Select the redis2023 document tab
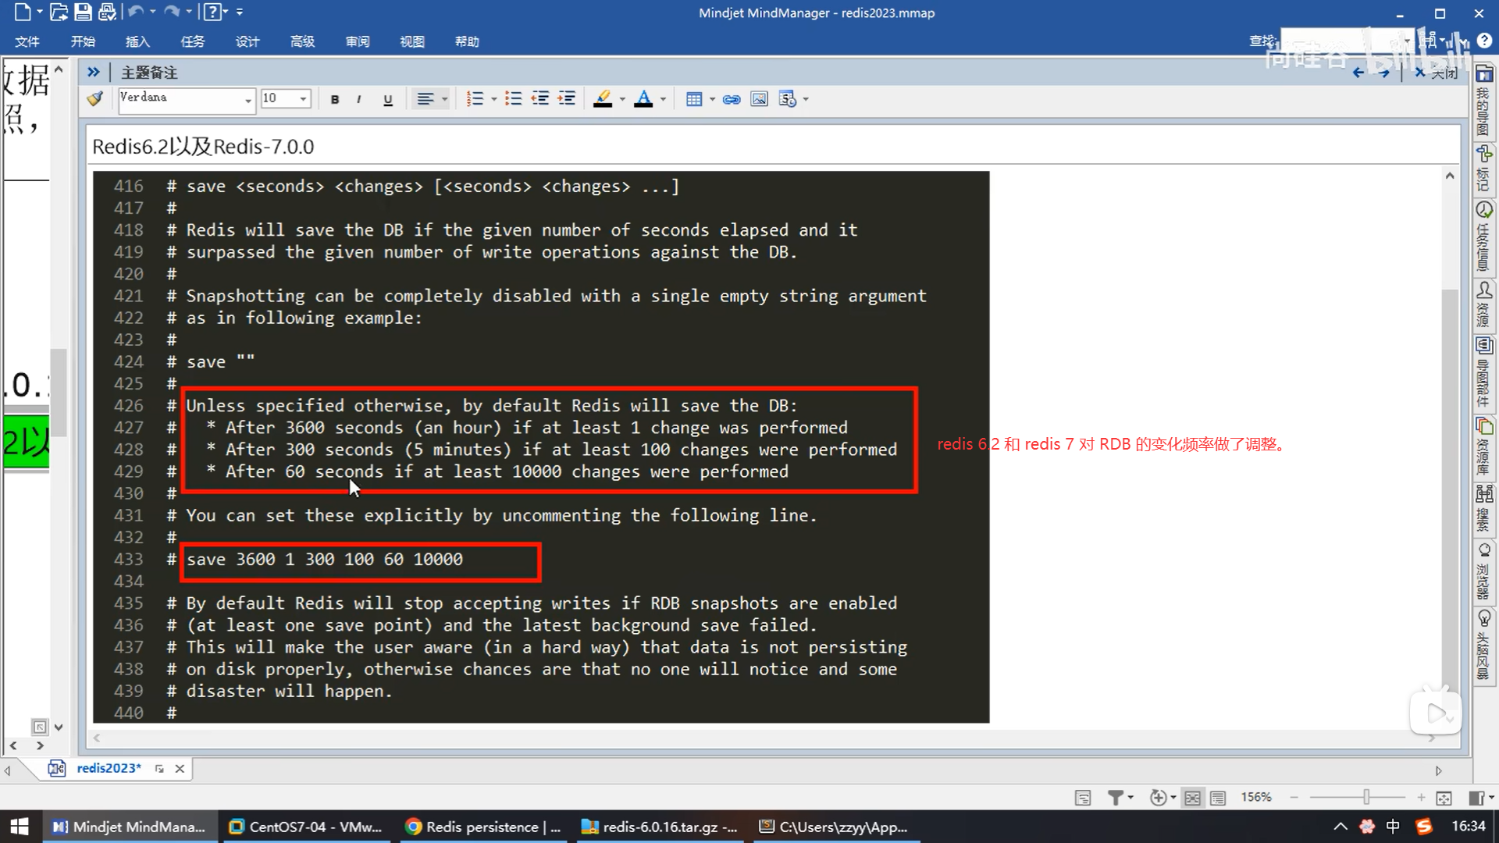Screen dimensions: 1499x843 [109, 768]
